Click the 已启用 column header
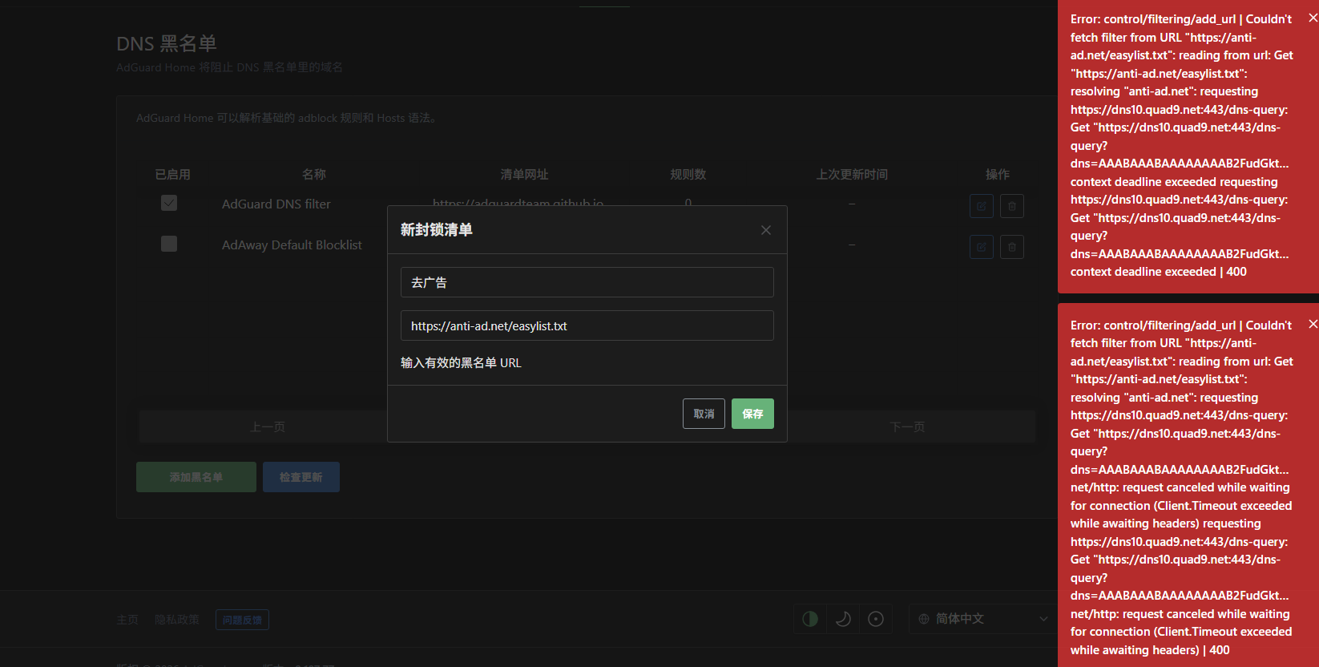This screenshot has width=1319, height=667. pos(172,174)
